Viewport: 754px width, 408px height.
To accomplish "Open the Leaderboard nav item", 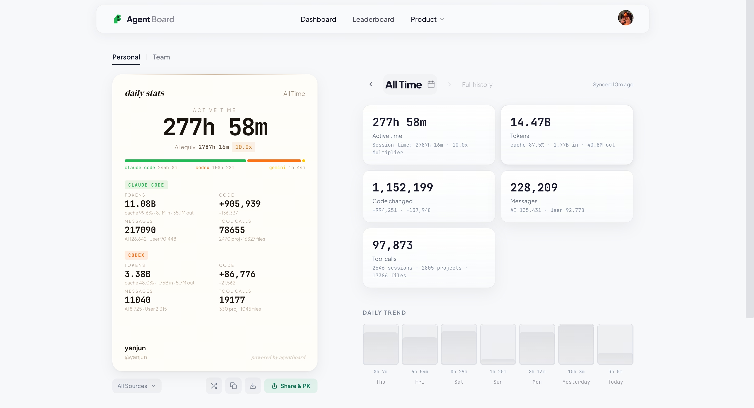I will [x=373, y=19].
